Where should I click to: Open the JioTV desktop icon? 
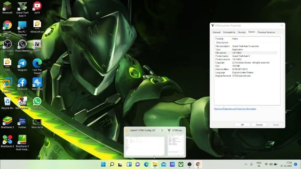tap(37, 8)
